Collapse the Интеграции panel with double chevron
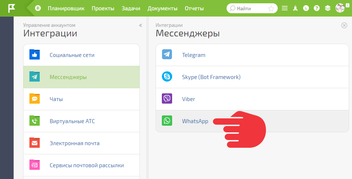Viewport: 352px width, 179px height. pos(141,25)
